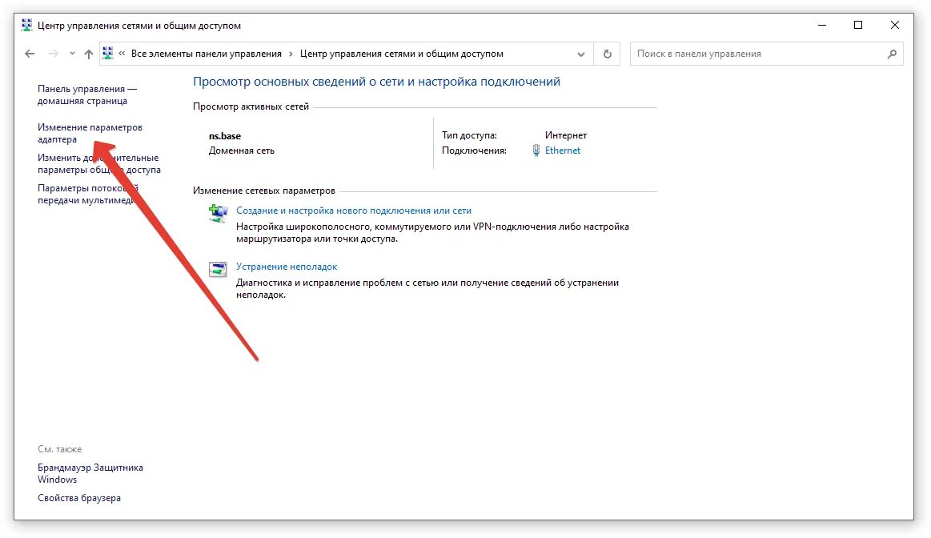Viewport: 931px width, 538px height.
Task: Click the Back navigation arrow
Action: pos(30,54)
